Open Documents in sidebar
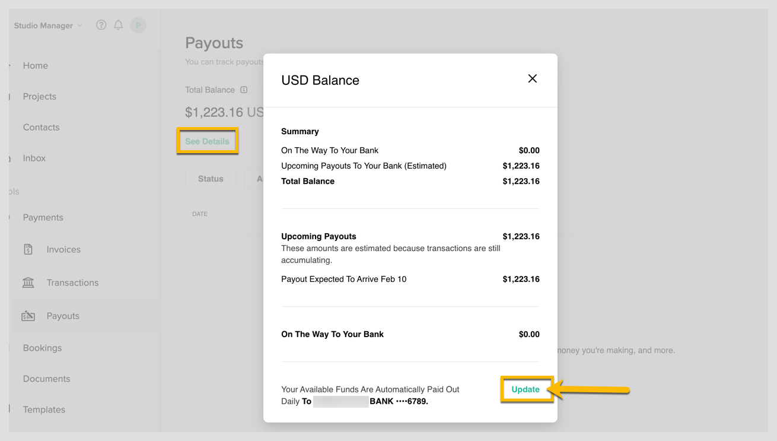777x441 pixels. click(46, 379)
